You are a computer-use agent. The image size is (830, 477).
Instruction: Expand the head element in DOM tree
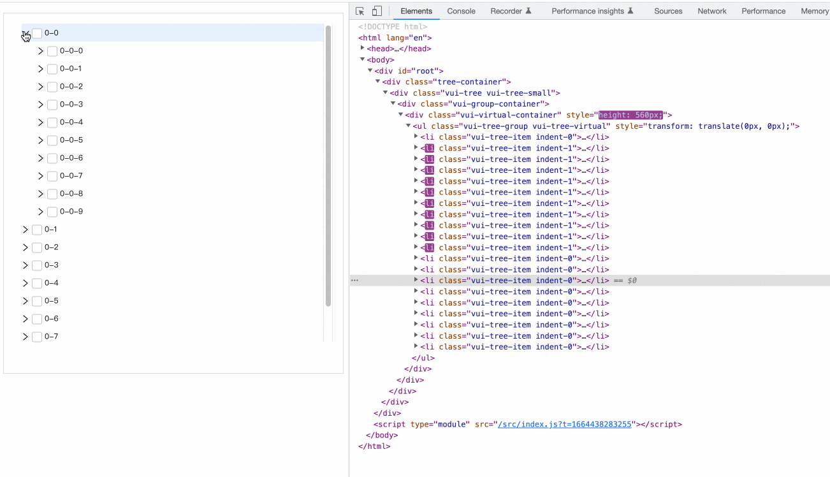[x=363, y=48]
